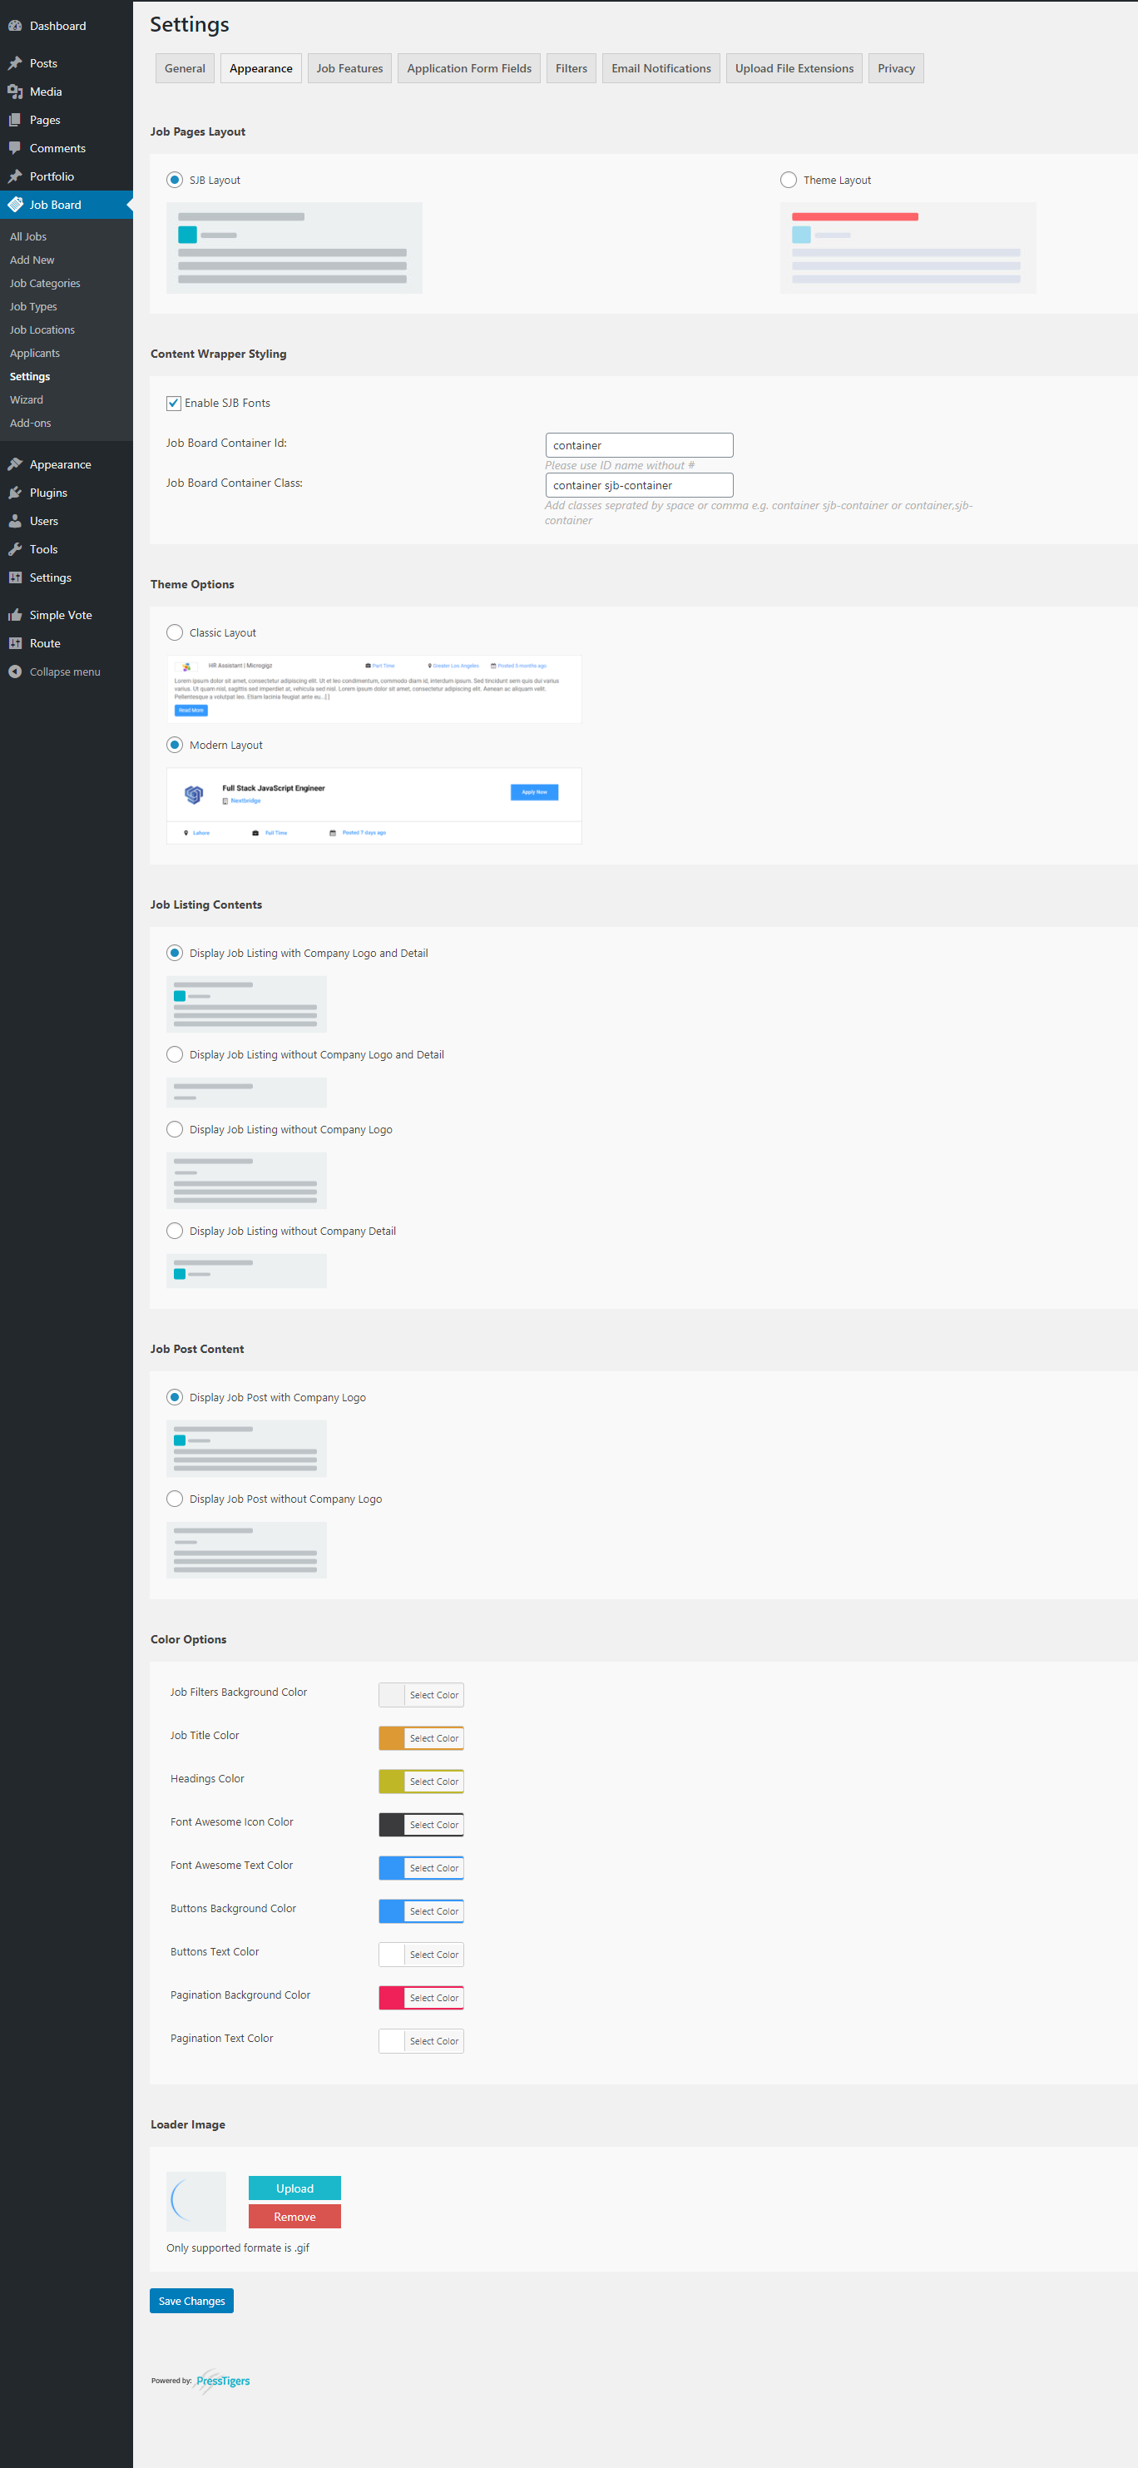Click the Tools wrench icon
This screenshot has height=2468, width=1138.
tap(15, 549)
